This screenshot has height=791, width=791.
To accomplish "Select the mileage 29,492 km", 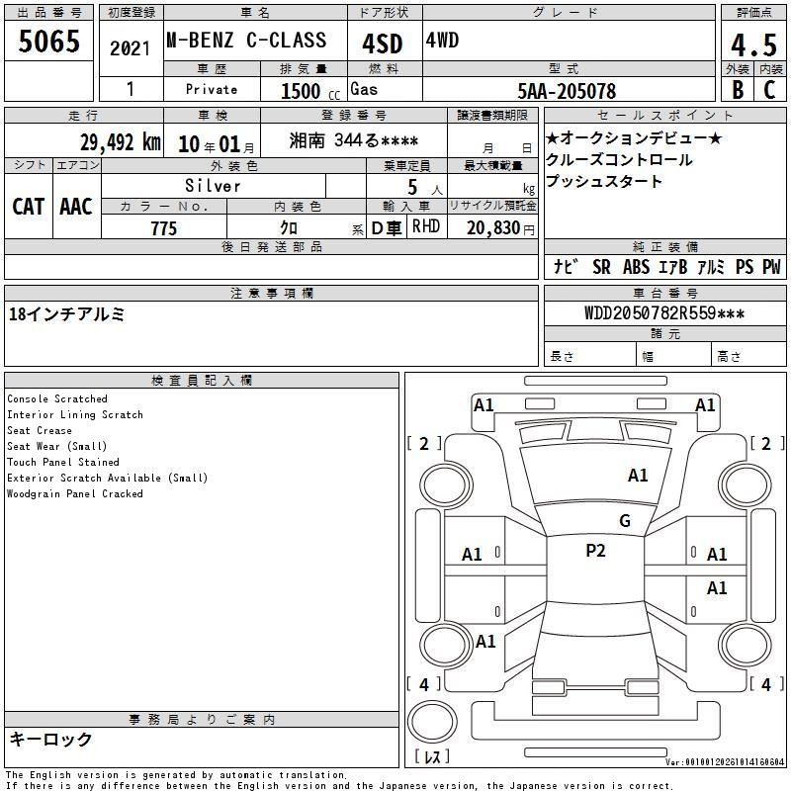I will click(x=120, y=142).
